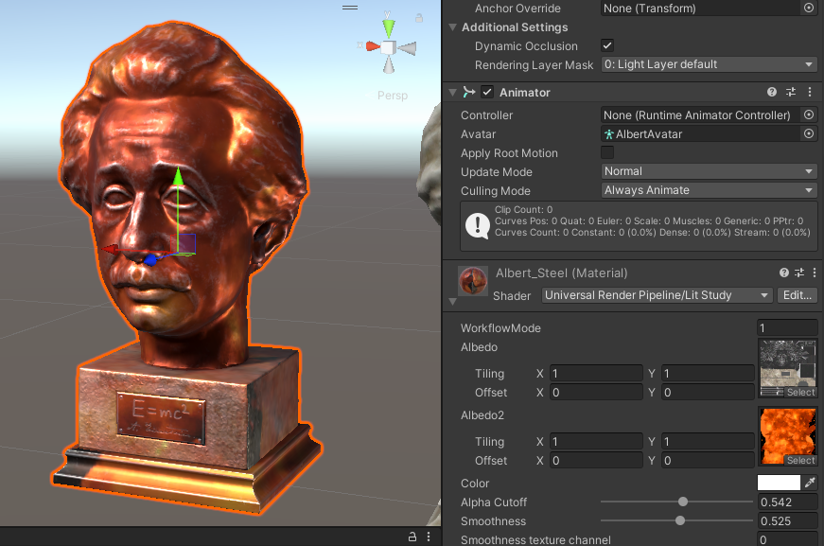Collapse the Albert_Steel material foldout
The image size is (824, 546).
click(452, 302)
